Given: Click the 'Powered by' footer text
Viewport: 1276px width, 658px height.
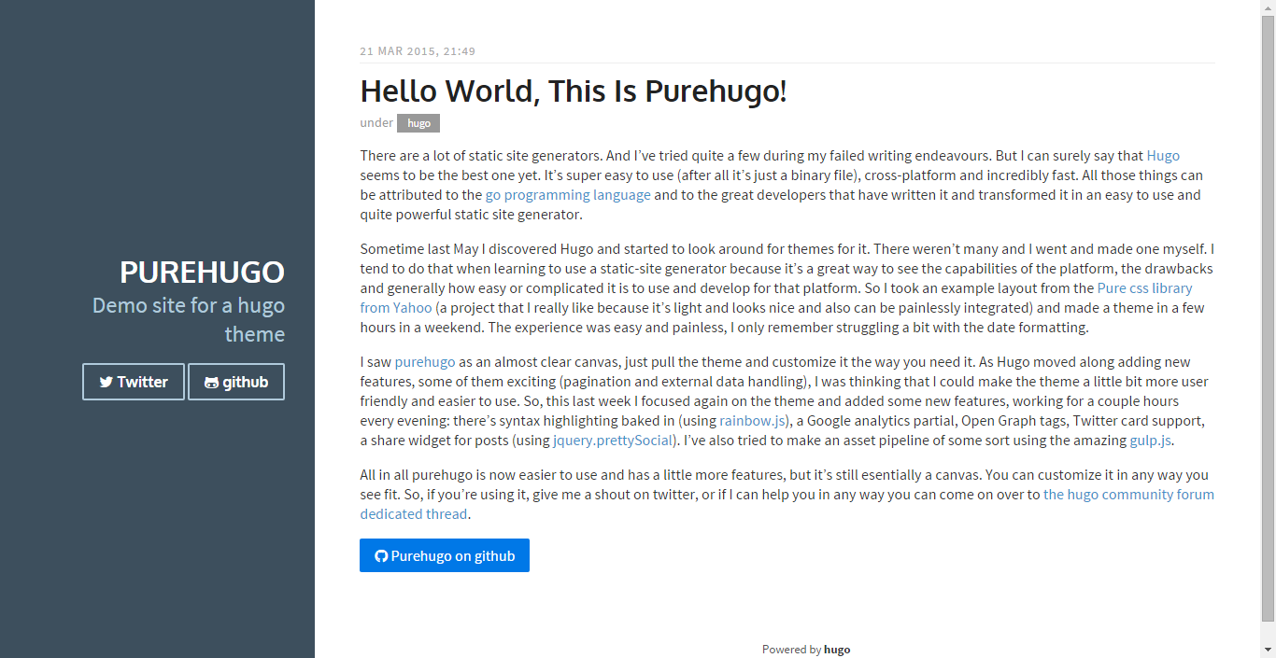Looking at the screenshot, I should (x=791, y=650).
